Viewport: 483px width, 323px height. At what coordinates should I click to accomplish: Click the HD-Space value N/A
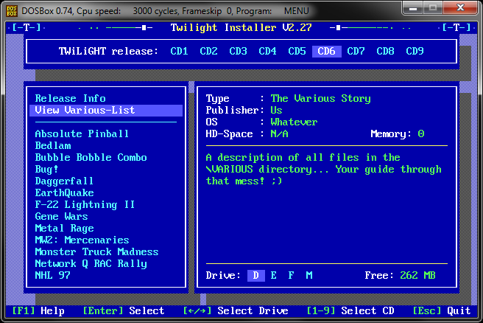279,134
